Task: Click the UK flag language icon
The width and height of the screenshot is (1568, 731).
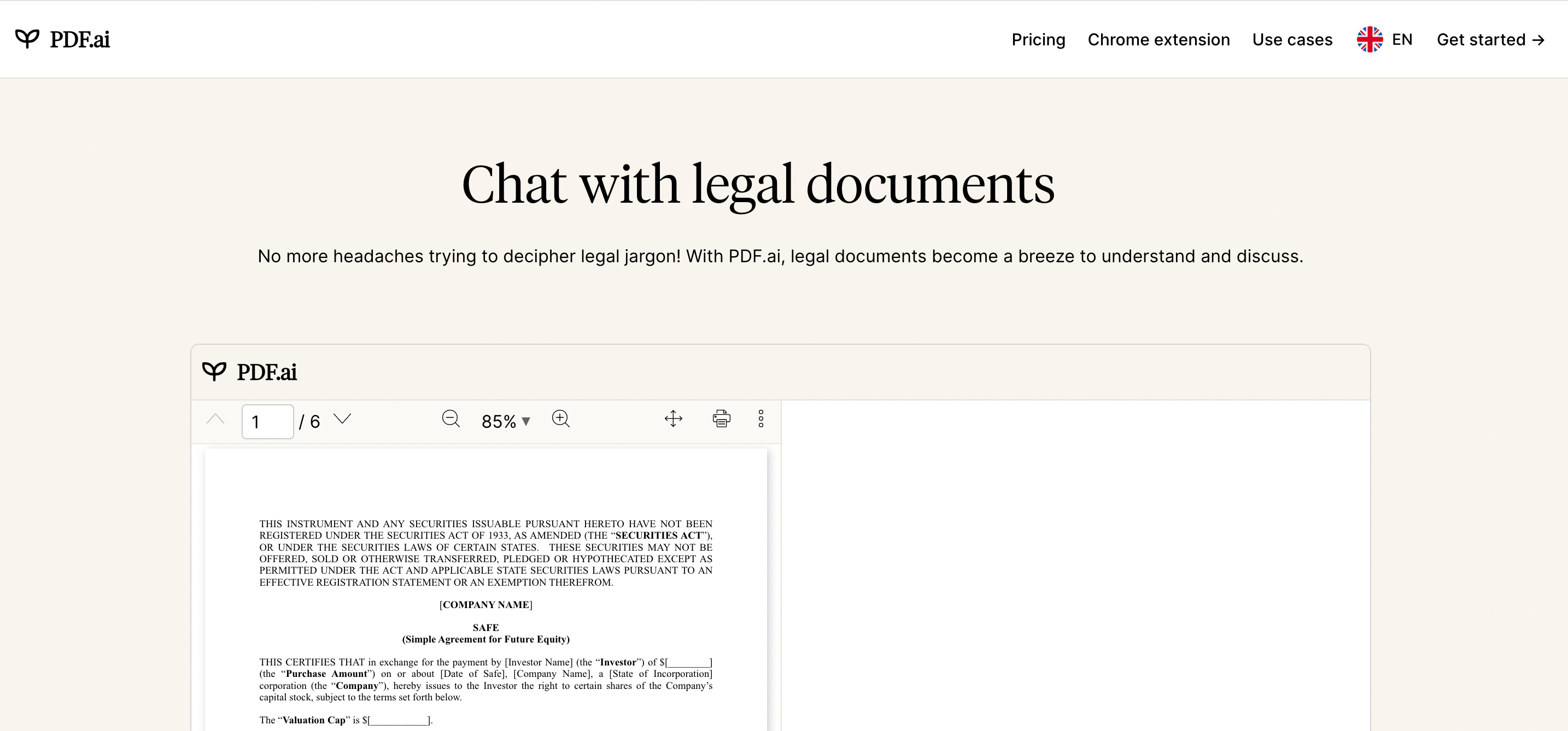Action: [1369, 39]
